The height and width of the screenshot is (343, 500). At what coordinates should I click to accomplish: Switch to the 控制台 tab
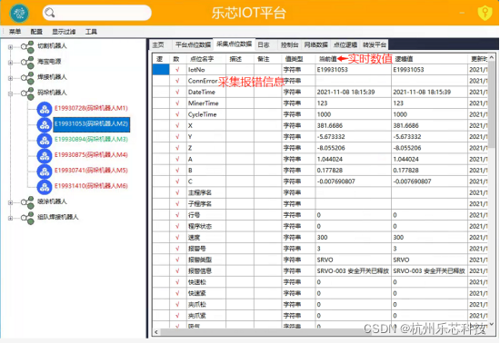click(289, 44)
